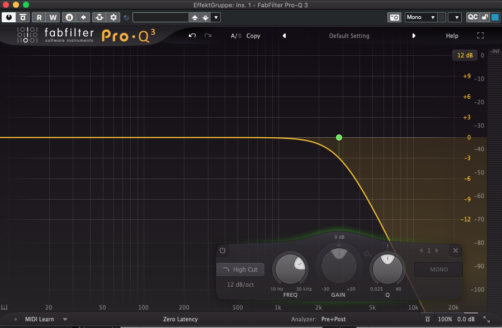
Task: Open the Mono channel configuration dropdown
Action: point(421,17)
